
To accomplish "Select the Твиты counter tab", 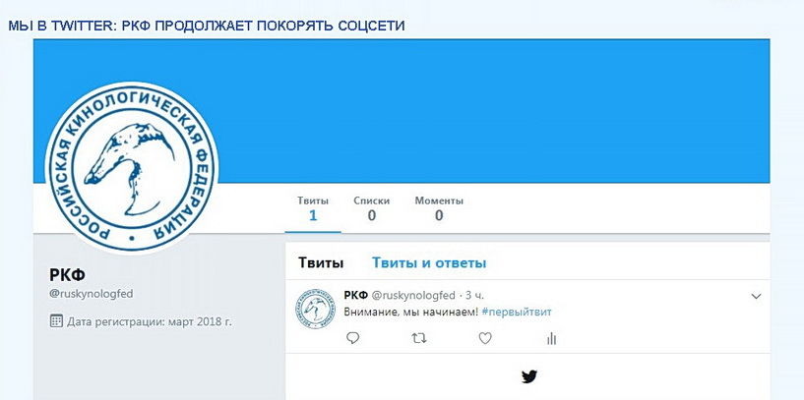I will (313, 208).
